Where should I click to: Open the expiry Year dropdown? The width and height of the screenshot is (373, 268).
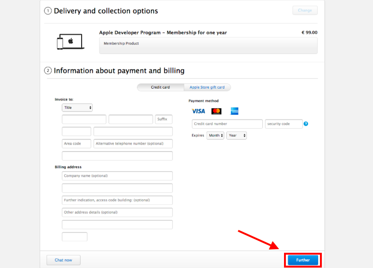[x=237, y=136]
